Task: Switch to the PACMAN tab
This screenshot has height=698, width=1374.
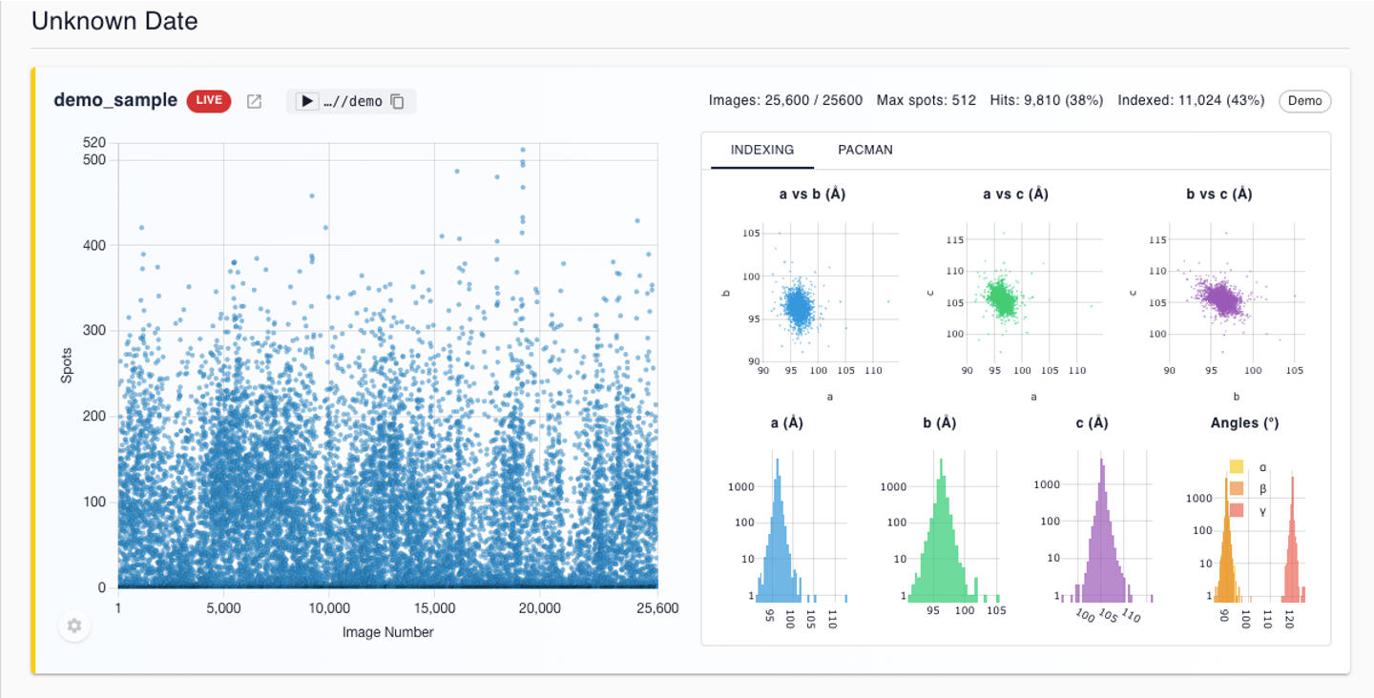Action: 865,150
